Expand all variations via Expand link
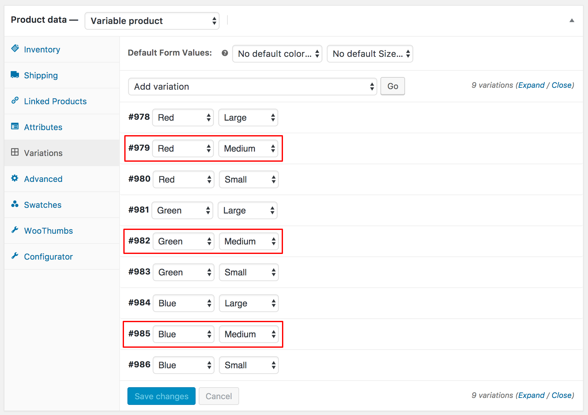 pyautogui.click(x=532, y=85)
